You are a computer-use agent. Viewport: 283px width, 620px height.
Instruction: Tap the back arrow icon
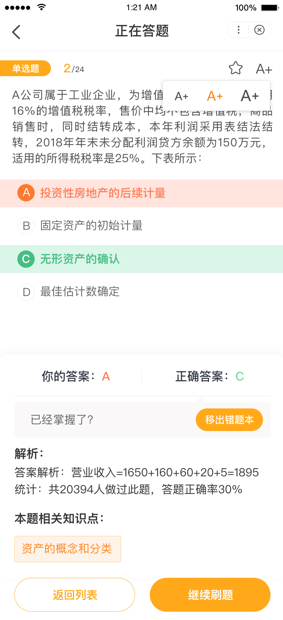16,32
